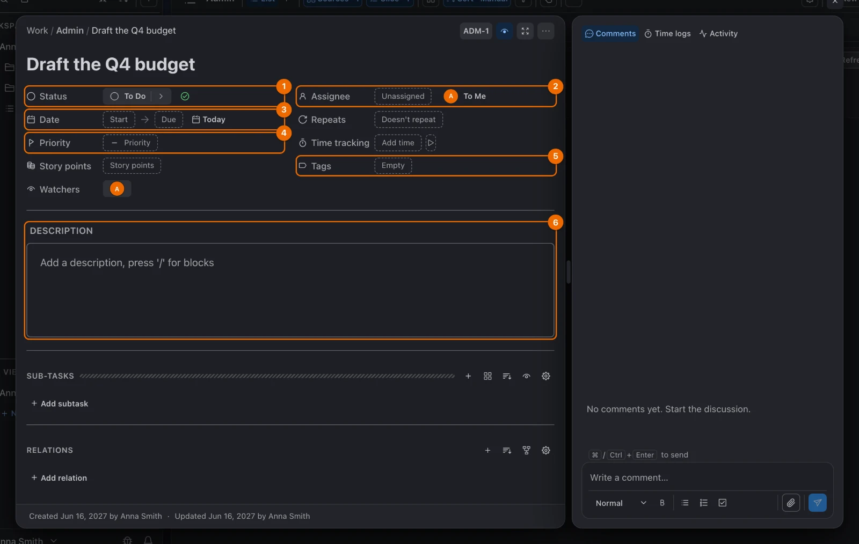Set the Start date field
This screenshot has width=859, height=544.
pos(119,120)
